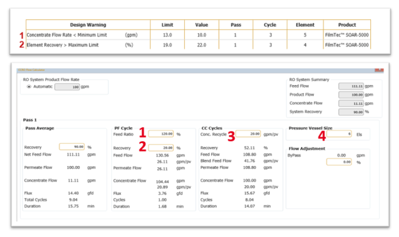The height and width of the screenshot is (237, 399).
Task: Click the CC Cycles Flux value 15.67
Action: pyautogui.click(x=249, y=193)
